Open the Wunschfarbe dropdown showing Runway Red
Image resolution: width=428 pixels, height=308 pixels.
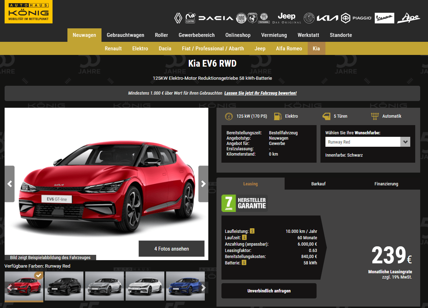[368, 142]
